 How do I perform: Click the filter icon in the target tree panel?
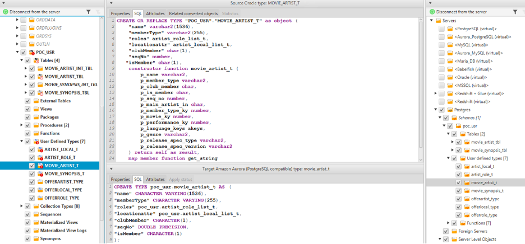(515, 12)
